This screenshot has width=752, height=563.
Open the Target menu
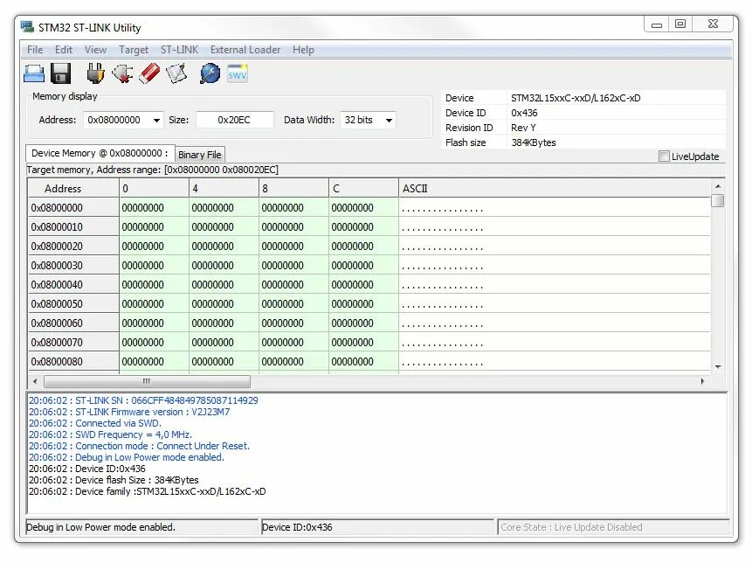click(134, 50)
